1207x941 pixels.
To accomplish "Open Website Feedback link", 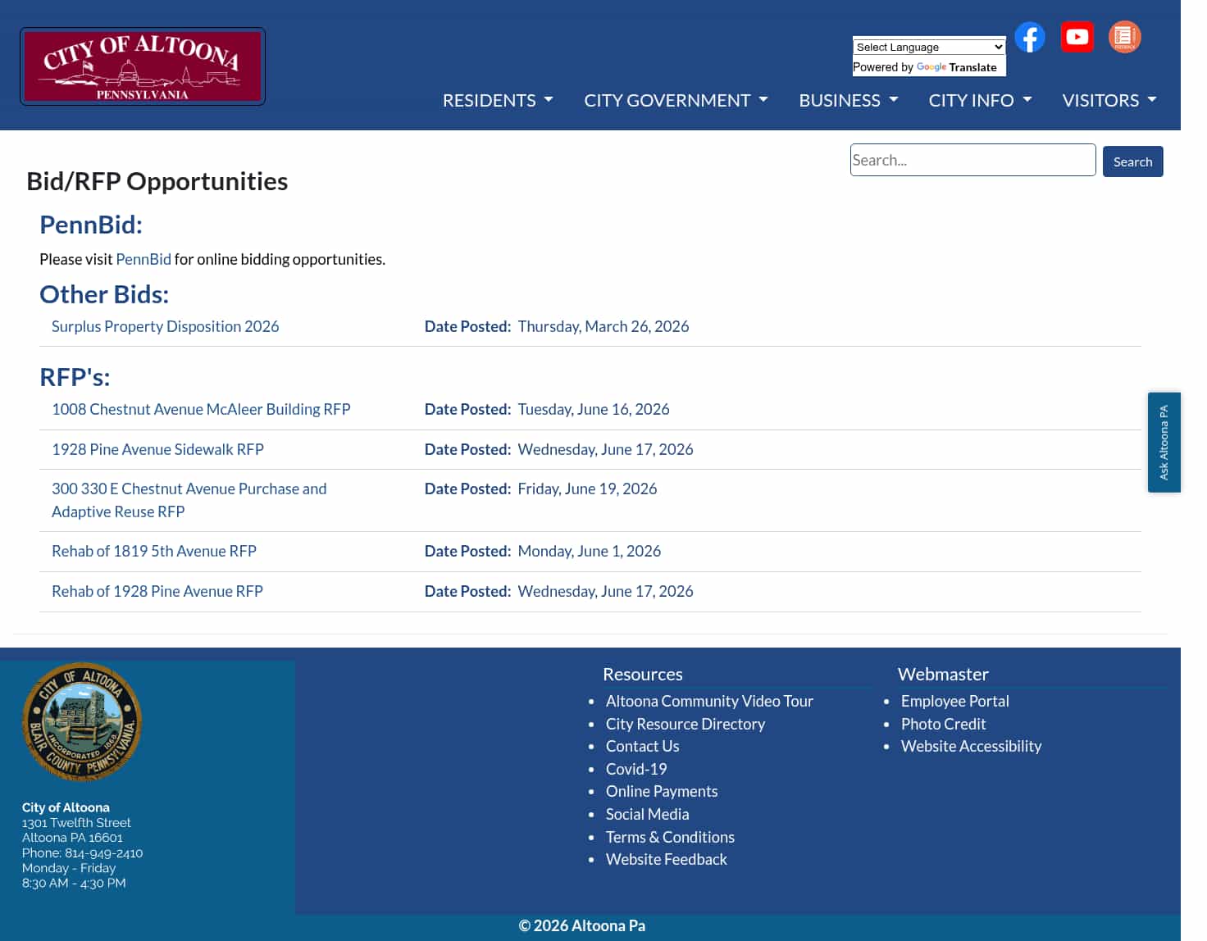I will [667, 859].
